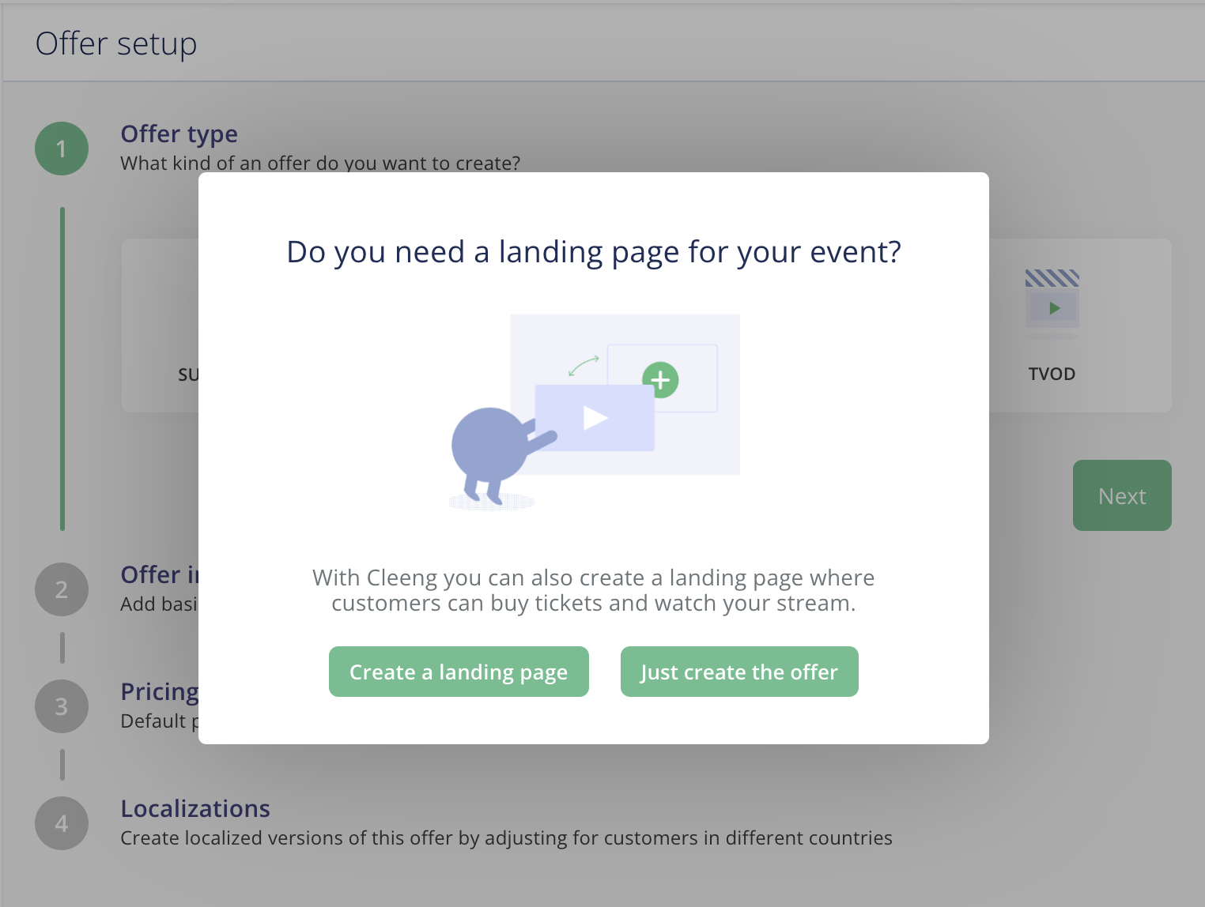Click the modal heading about landing page
This screenshot has height=907, width=1205.
pos(594,252)
